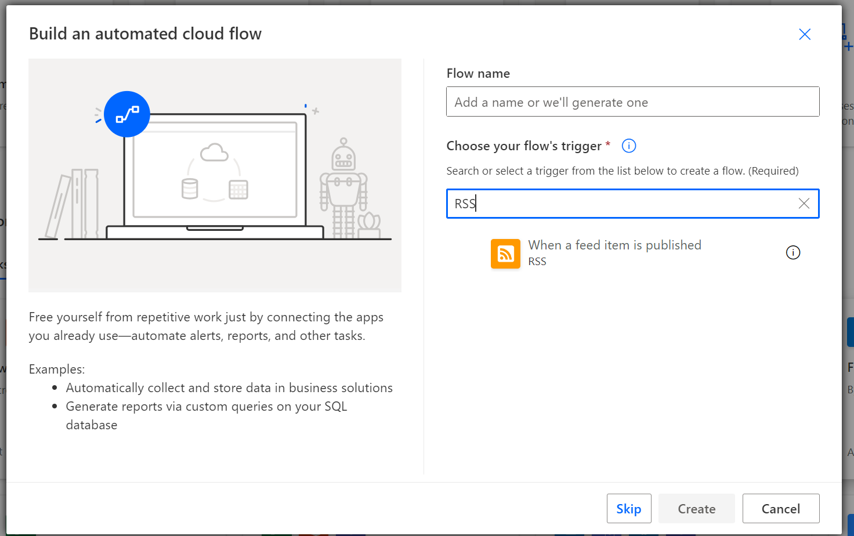This screenshot has height=536, width=854.
Task: Cancel the flow creation dialog
Action: pyautogui.click(x=780, y=509)
